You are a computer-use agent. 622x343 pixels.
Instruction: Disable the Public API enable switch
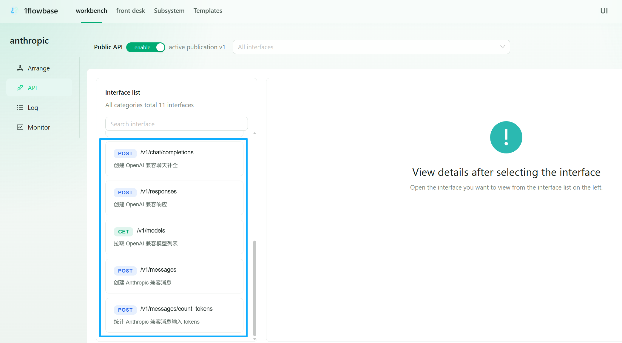(146, 47)
